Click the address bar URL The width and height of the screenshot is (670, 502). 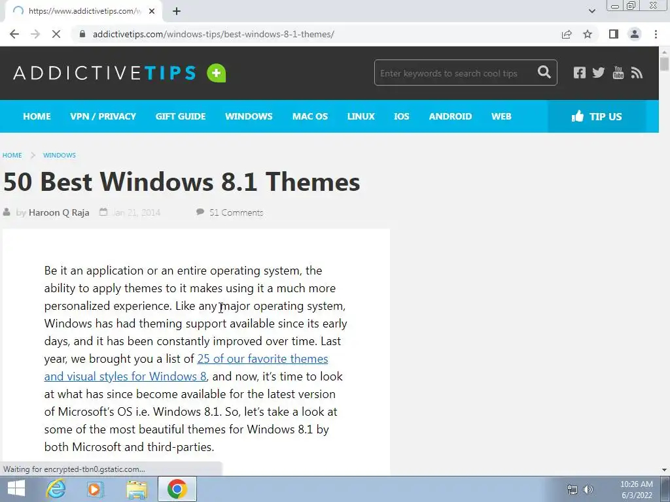point(213,34)
